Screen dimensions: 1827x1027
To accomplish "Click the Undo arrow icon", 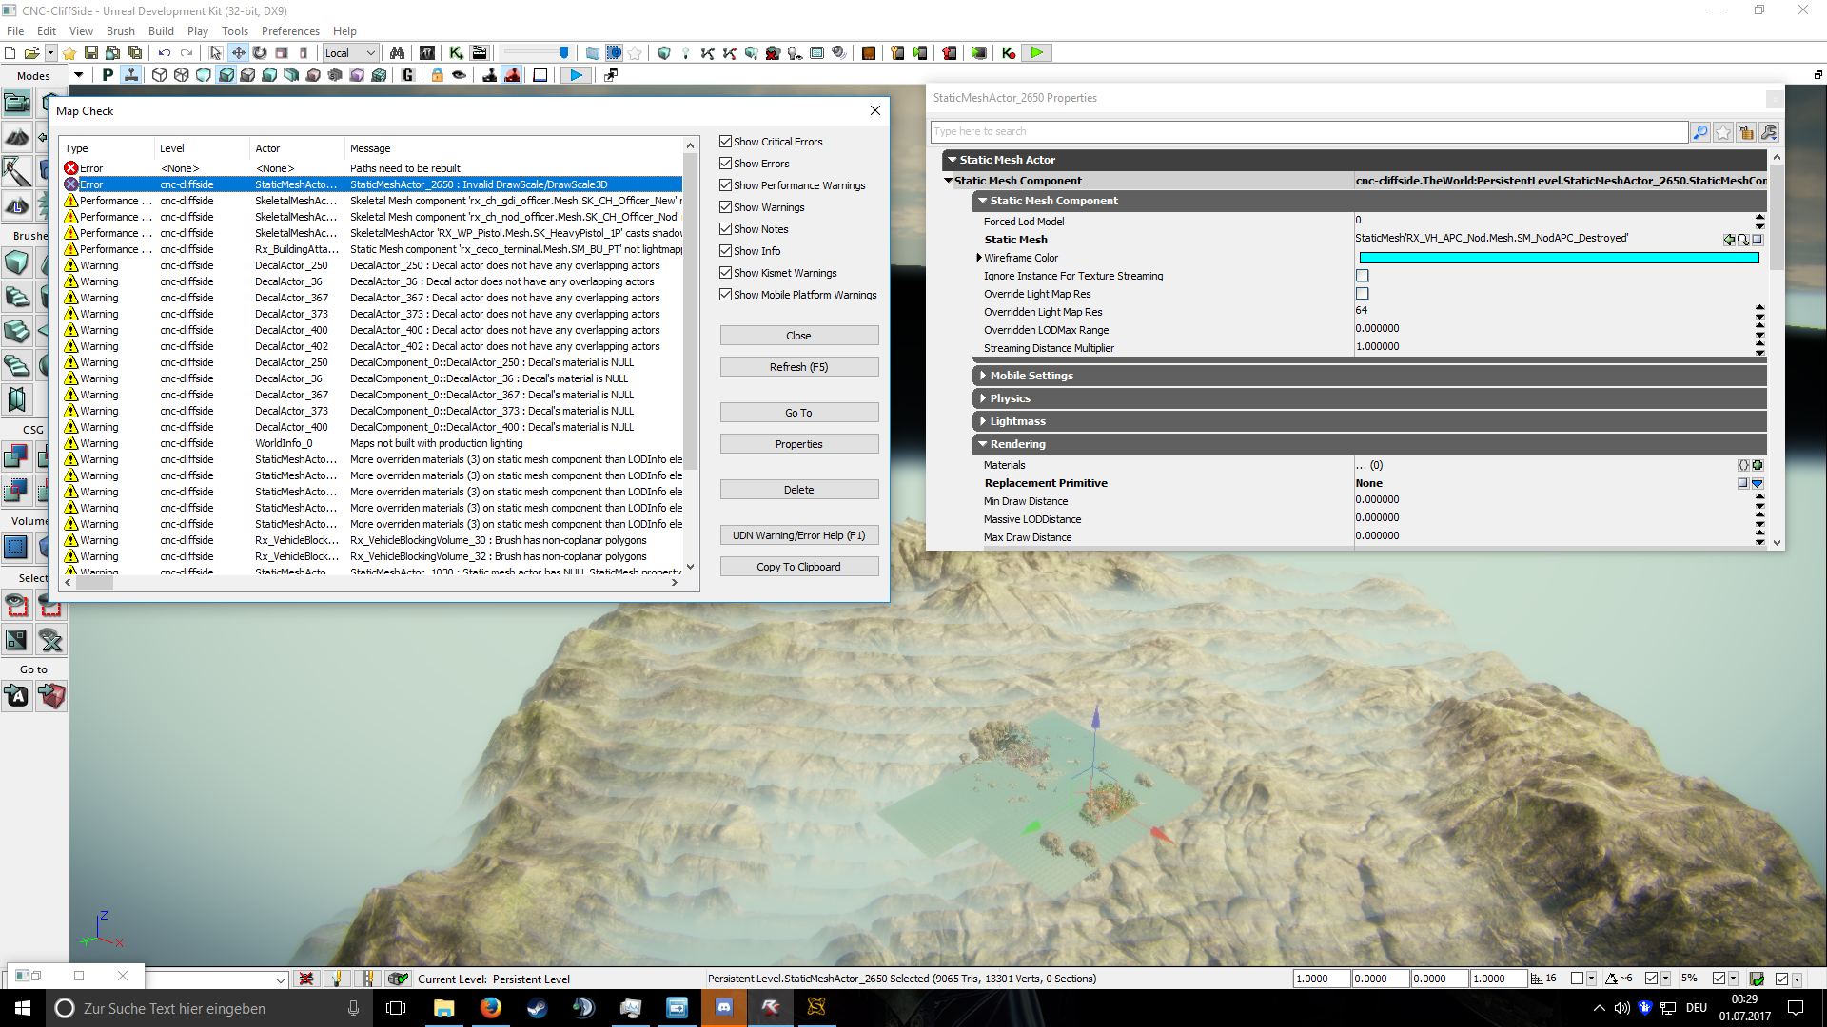I will click(165, 53).
